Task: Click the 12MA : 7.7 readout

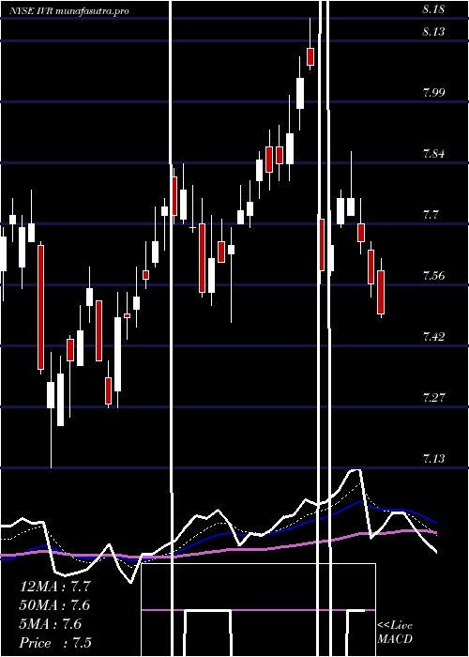Action: 55,587
